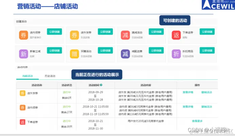The width and height of the screenshot is (235, 136).
Task: Click the red 返 icon in 下单返券 card
Action: point(176,35)
